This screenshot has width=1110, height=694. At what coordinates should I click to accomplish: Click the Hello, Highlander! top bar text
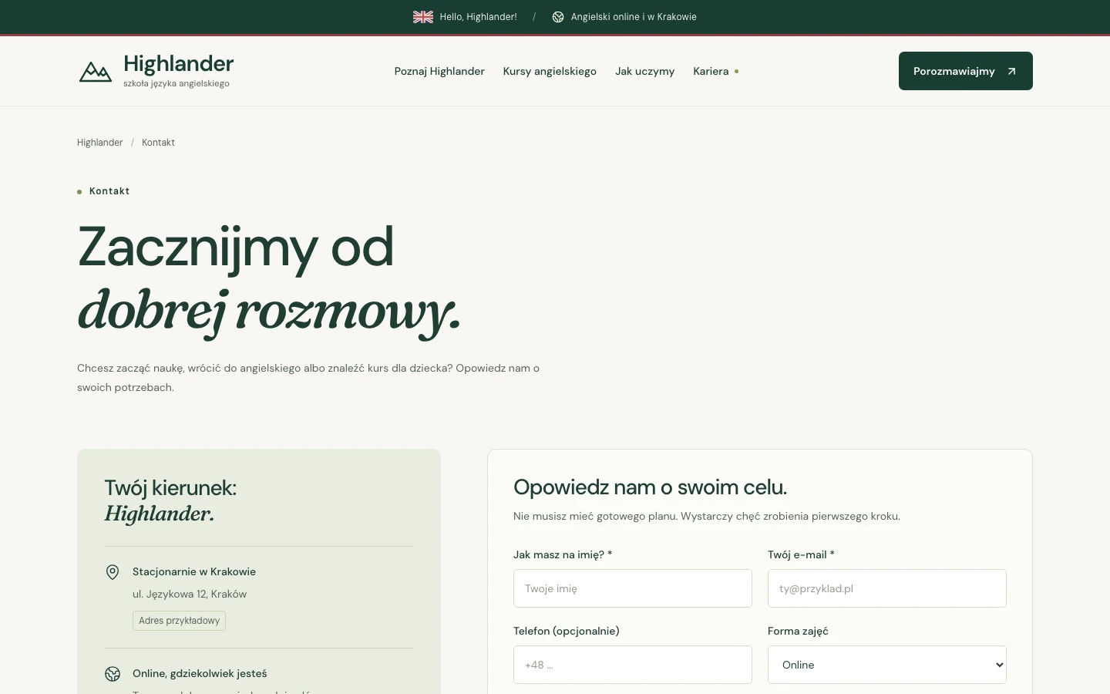pyautogui.click(x=478, y=17)
